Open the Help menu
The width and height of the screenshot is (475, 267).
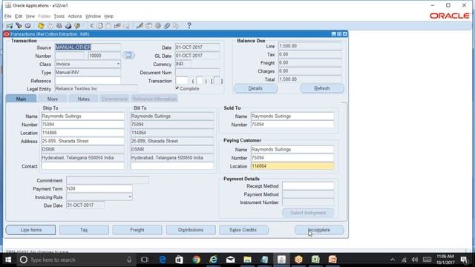pos(109,16)
